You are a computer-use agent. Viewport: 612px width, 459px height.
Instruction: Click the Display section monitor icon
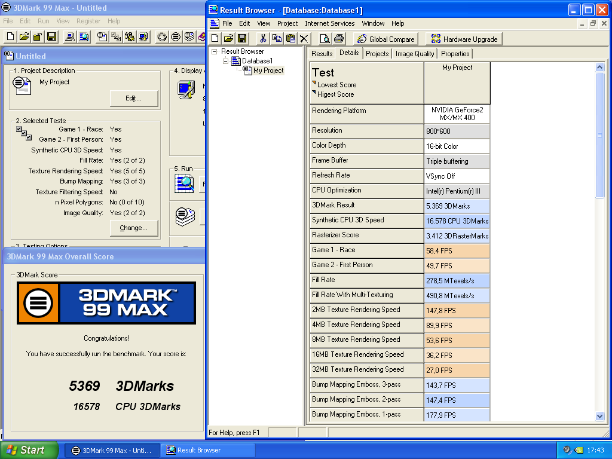(x=186, y=90)
